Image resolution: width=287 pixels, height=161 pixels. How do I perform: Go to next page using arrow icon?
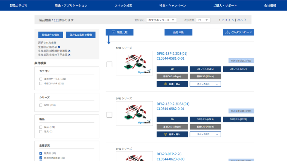click(x=245, y=20)
